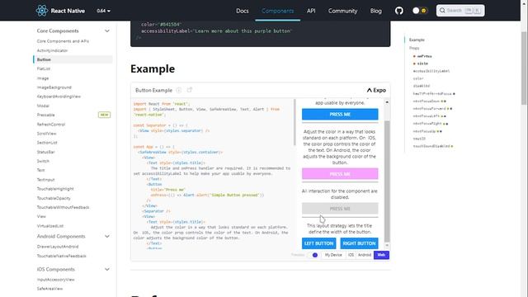528x297 pixels.
Task: Open the Docs nav item
Action: [x=242, y=11]
